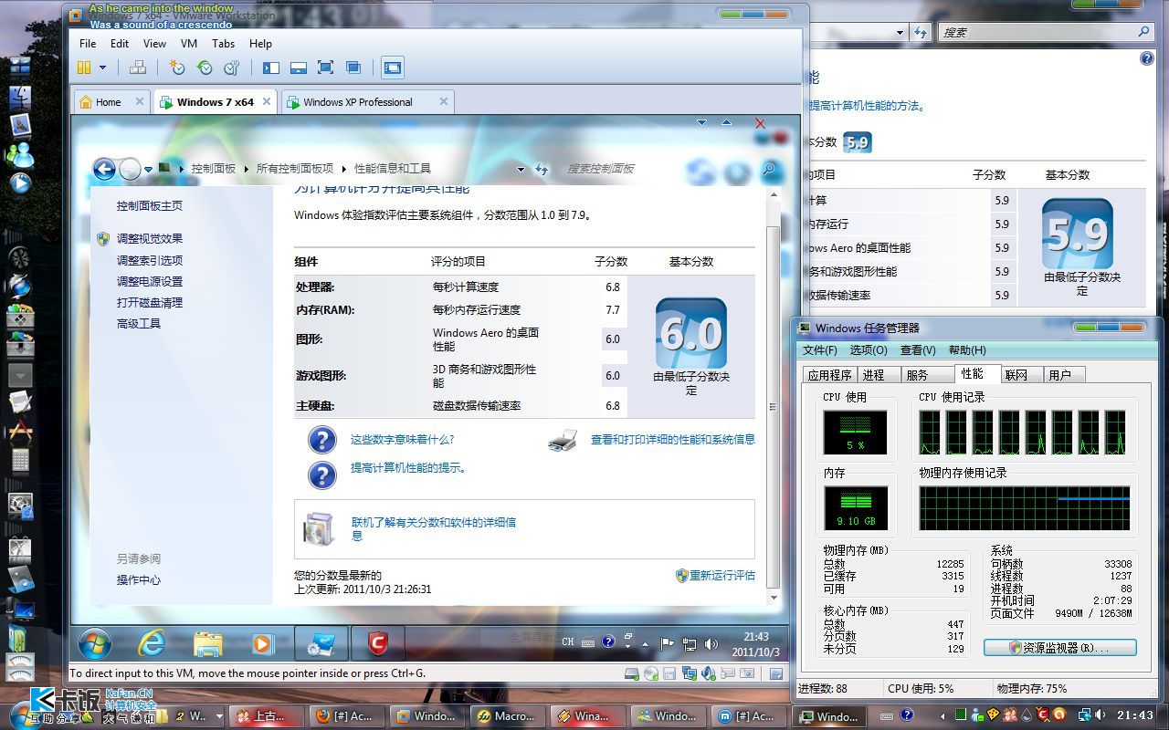Open Finder icon in left dock
This screenshot has height=730, width=1169.
pyautogui.click(x=20, y=96)
